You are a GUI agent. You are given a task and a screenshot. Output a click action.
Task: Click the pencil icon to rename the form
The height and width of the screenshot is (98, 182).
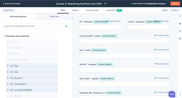click(x=105, y=4)
